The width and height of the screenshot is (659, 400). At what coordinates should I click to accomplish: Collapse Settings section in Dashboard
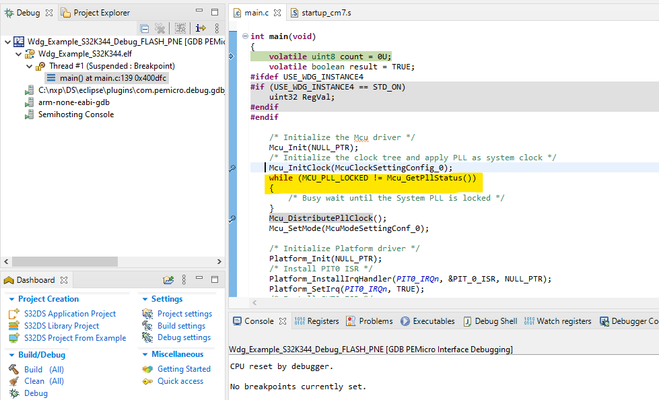145,299
